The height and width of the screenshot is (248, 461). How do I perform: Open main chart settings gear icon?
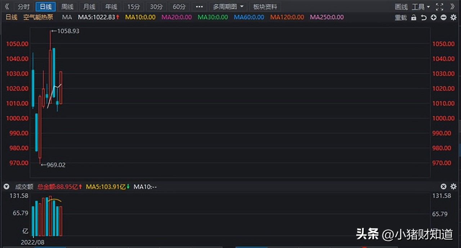click(453, 17)
